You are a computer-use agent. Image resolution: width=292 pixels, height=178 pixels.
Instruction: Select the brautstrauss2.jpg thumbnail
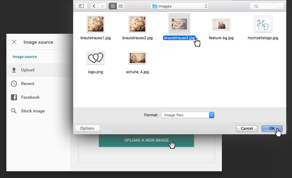click(138, 24)
